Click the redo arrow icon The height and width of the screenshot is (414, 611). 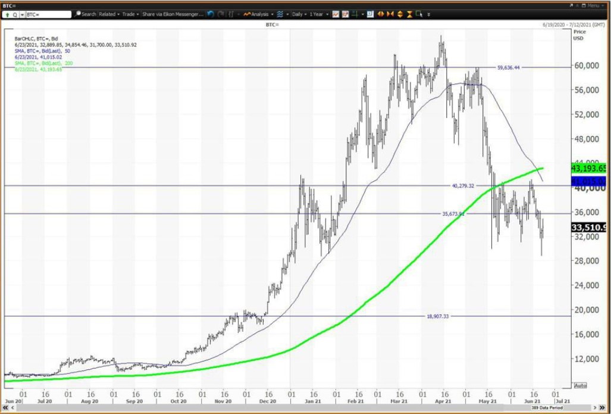[221, 14]
